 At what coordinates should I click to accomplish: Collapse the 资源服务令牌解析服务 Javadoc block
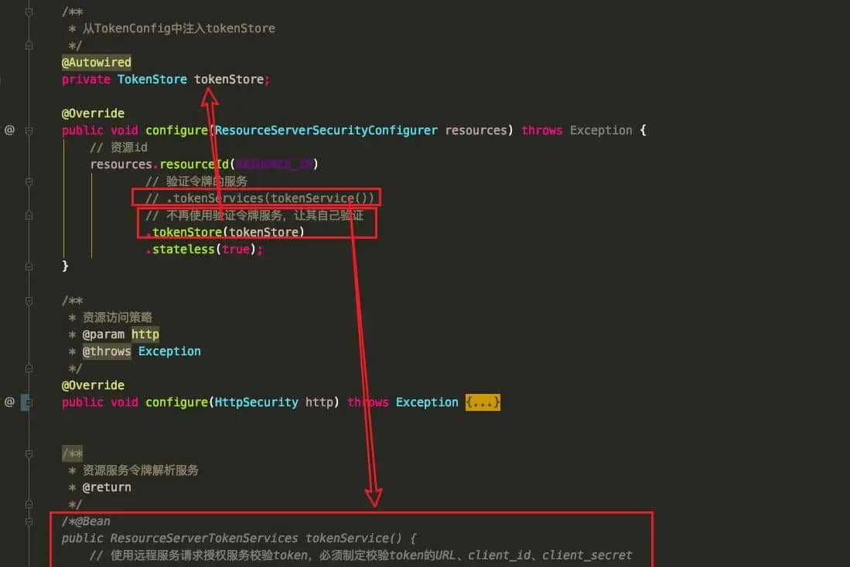point(29,453)
